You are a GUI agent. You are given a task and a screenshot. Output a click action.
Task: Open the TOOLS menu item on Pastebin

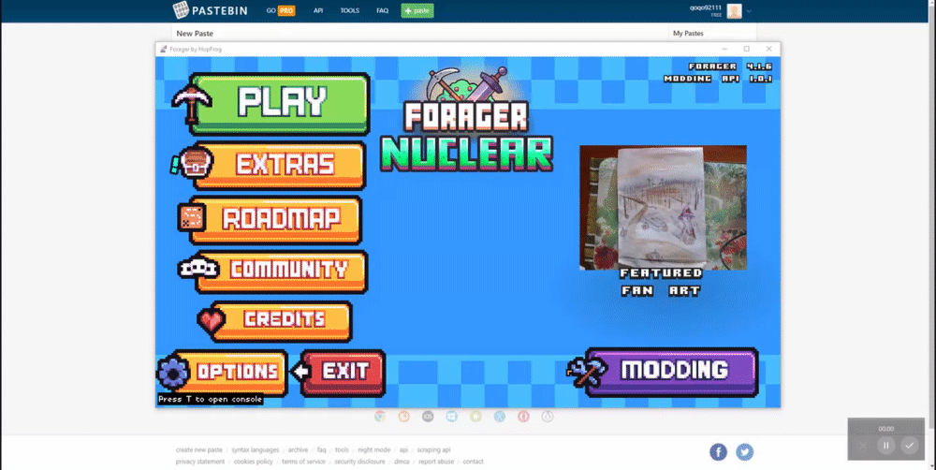pyautogui.click(x=350, y=10)
